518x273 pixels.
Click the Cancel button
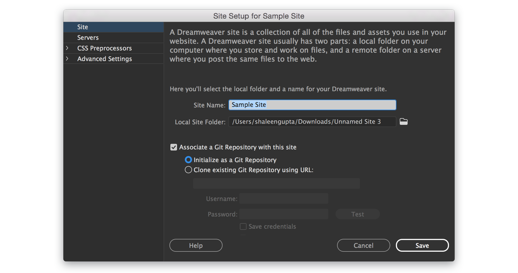363,245
